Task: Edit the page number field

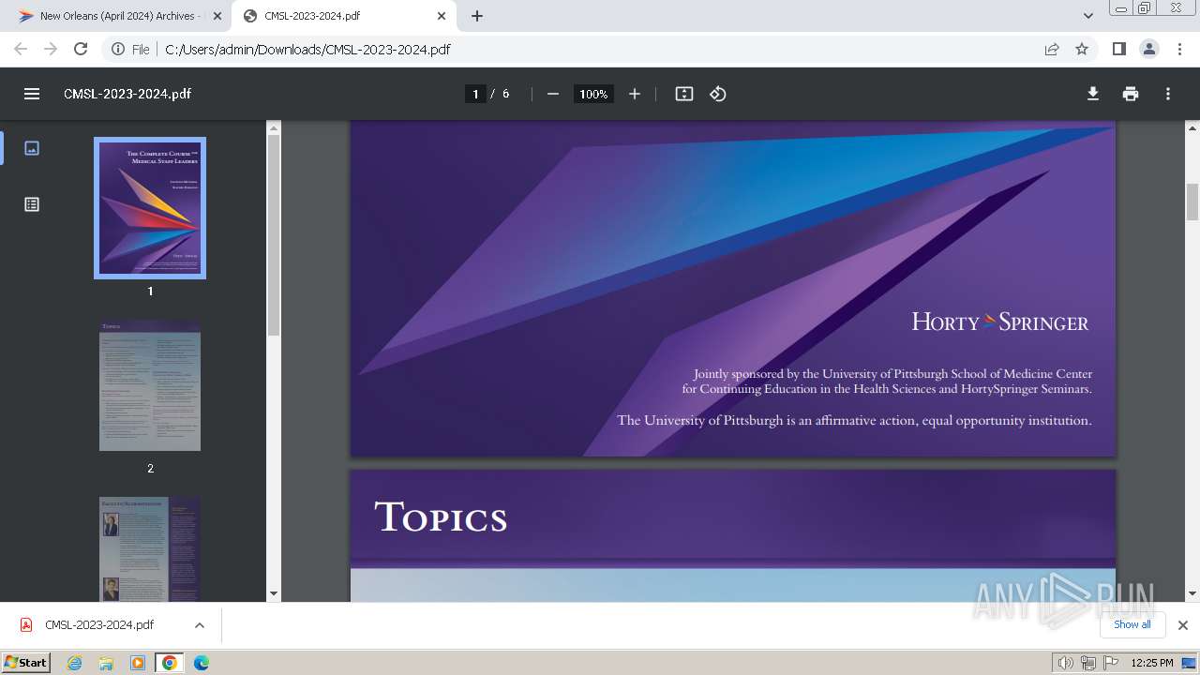Action: pyautogui.click(x=475, y=94)
